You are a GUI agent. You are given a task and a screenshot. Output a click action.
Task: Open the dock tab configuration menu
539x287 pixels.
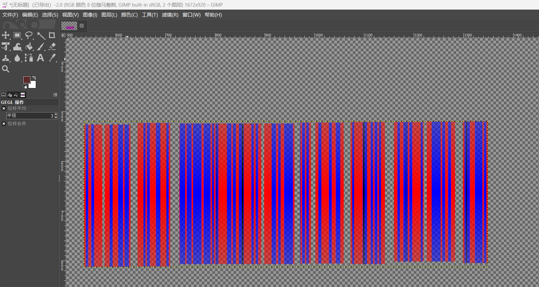(x=55, y=95)
